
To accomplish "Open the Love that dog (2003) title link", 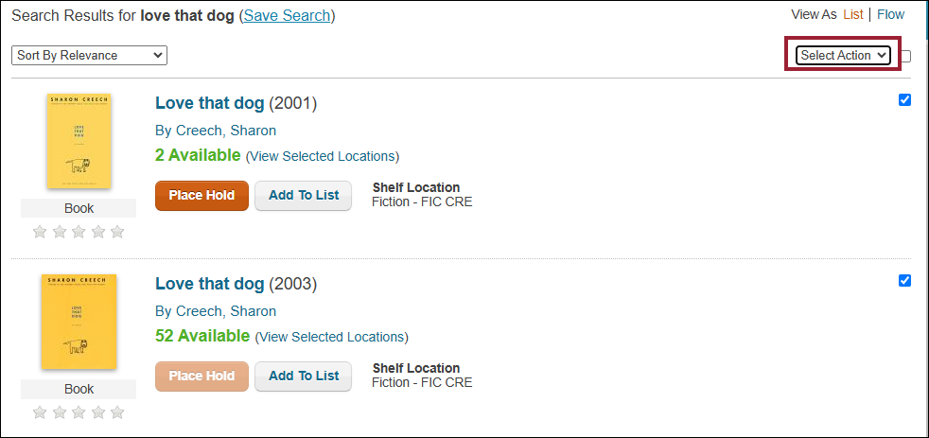I will (x=210, y=284).
